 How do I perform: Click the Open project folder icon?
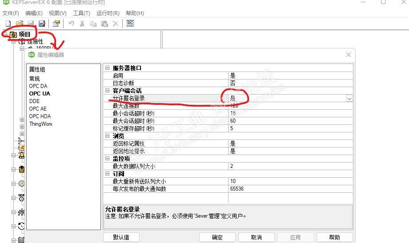point(20,24)
